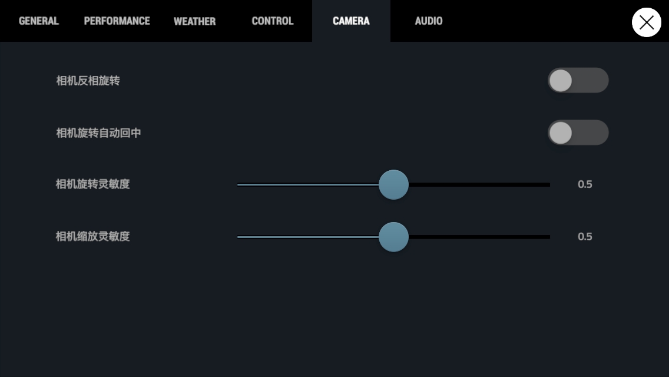Open the AUDIO settings tab
Image resolution: width=669 pixels, height=377 pixels.
click(x=429, y=21)
